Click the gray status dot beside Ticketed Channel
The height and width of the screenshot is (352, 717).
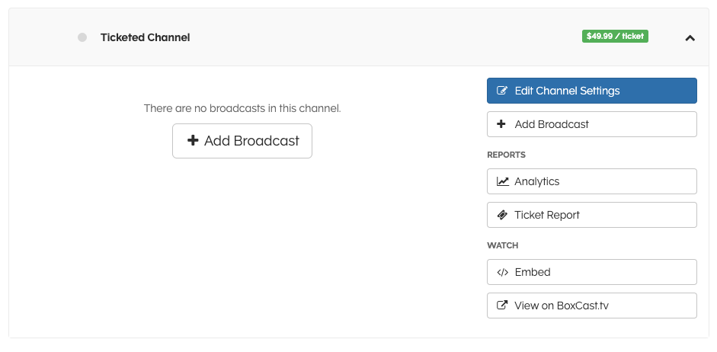(x=82, y=37)
